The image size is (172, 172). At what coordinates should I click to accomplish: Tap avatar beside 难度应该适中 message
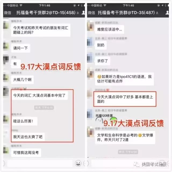coord(90,26)
